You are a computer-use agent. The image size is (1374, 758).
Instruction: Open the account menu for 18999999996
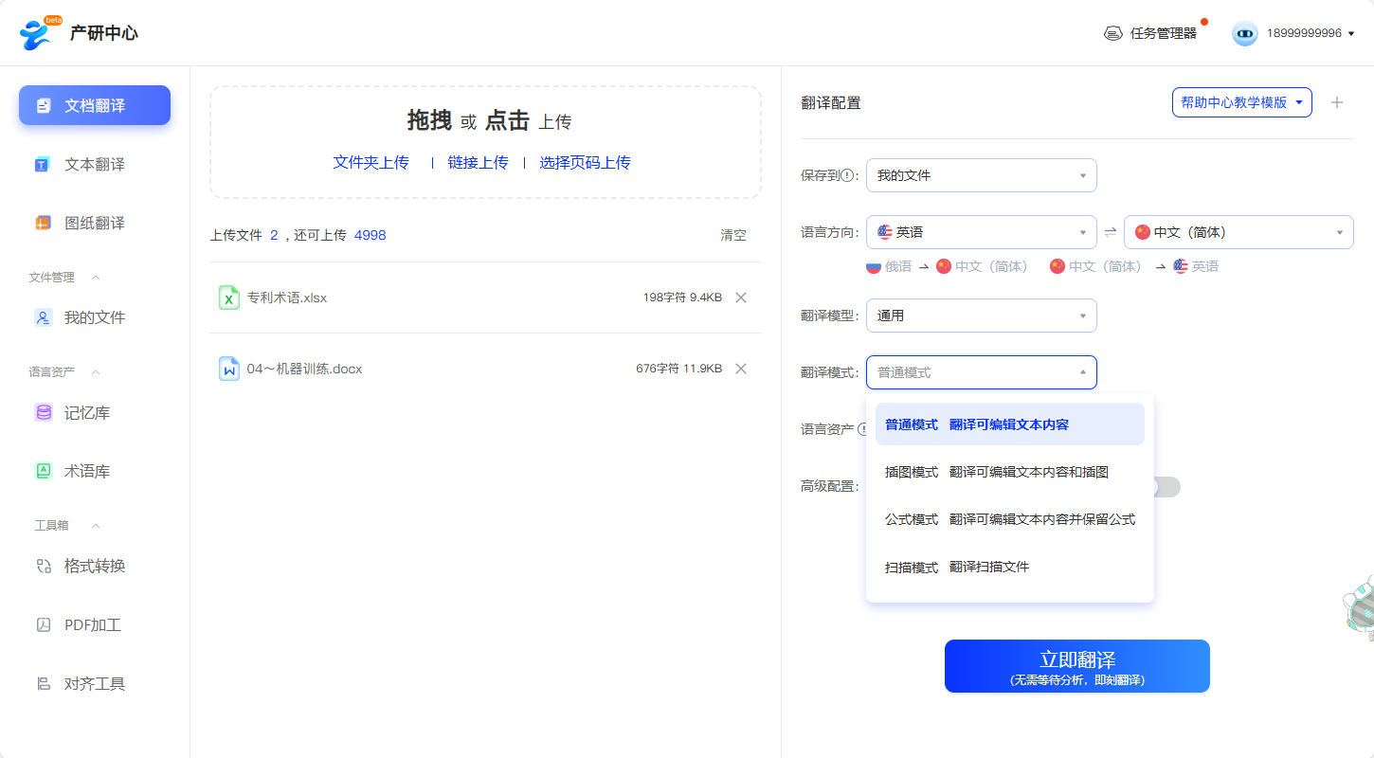click(x=1310, y=33)
